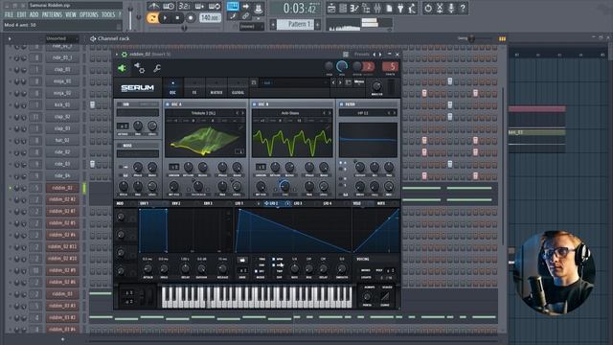Toggle the OSC B enable box
This screenshot has width=613, height=345.
(x=255, y=104)
